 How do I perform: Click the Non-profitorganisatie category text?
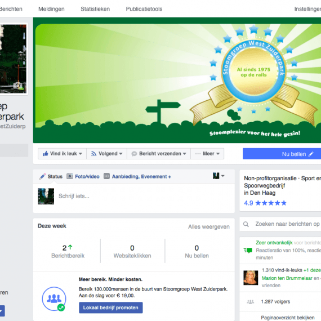click(x=270, y=179)
